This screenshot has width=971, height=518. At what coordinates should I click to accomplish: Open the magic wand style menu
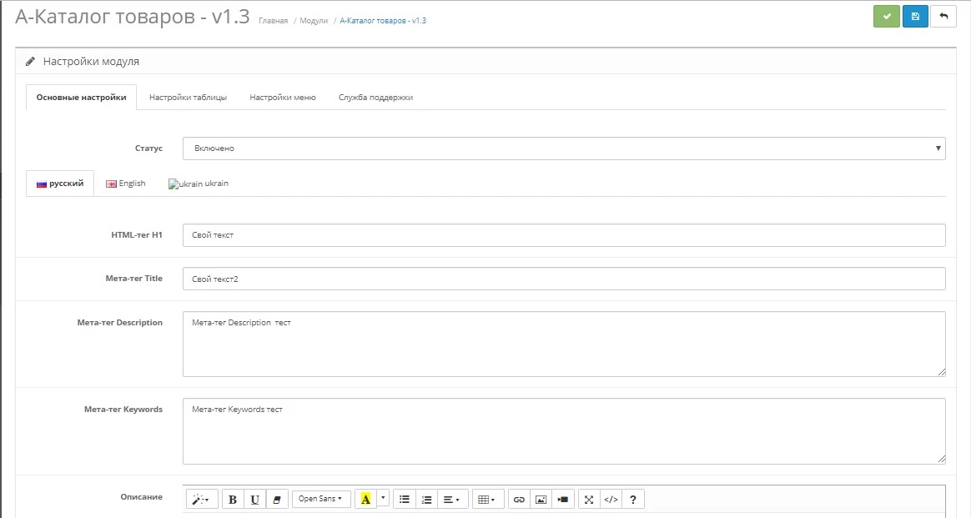[201, 500]
